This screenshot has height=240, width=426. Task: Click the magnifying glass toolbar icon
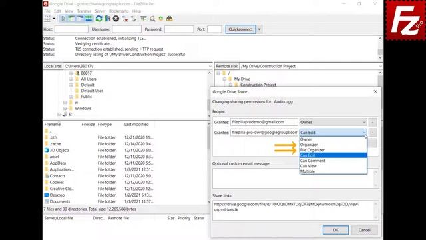point(152,19)
